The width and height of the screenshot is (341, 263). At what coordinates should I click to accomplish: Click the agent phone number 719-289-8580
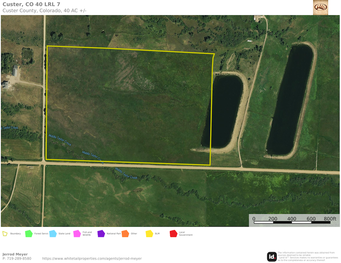17,258
